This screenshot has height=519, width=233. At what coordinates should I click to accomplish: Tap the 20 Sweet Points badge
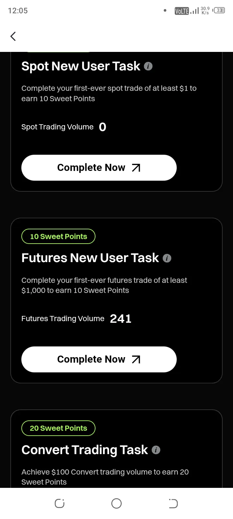pos(59,428)
